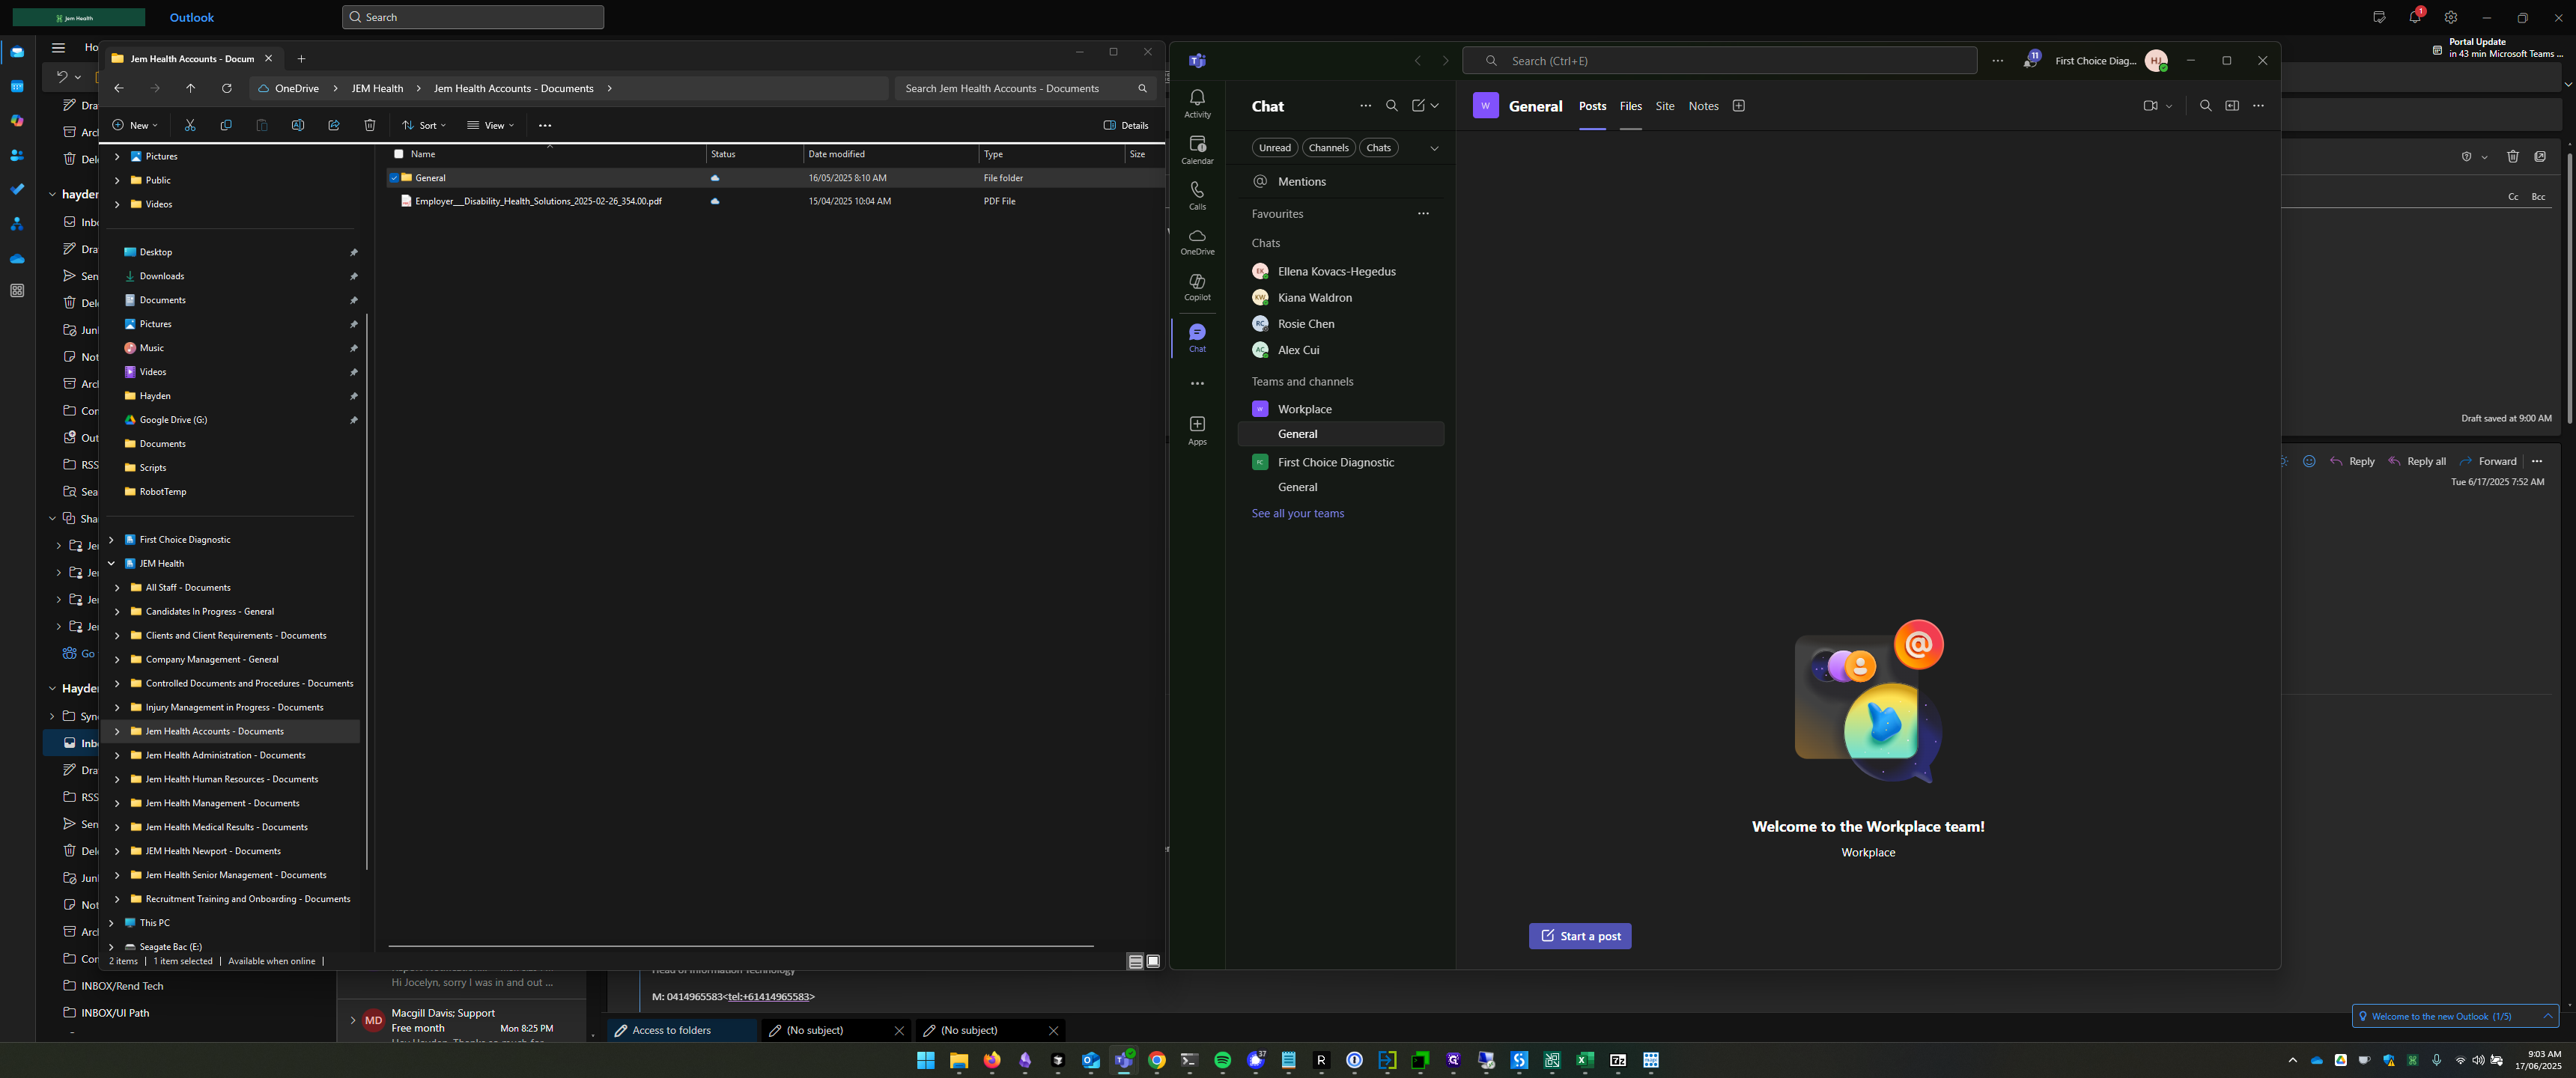2576x1078 pixels.
Task: Open Spotify from the taskbar
Action: (1222, 1060)
